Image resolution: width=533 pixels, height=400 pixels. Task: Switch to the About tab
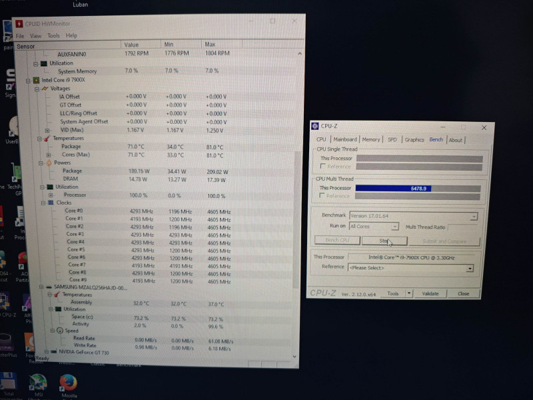click(x=455, y=140)
